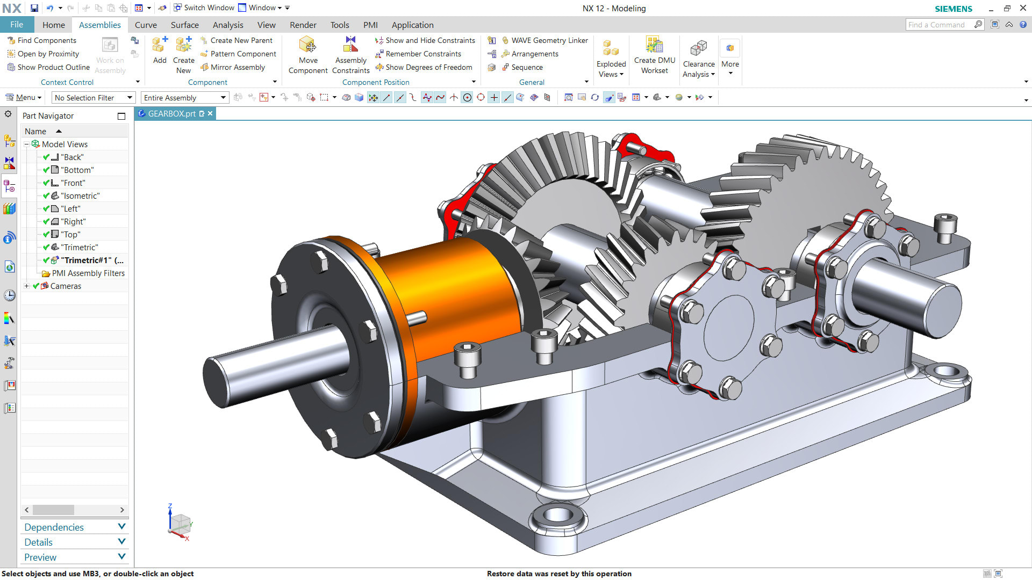Click the Save icon in the title bar
1032x580 pixels.
click(x=34, y=8)
